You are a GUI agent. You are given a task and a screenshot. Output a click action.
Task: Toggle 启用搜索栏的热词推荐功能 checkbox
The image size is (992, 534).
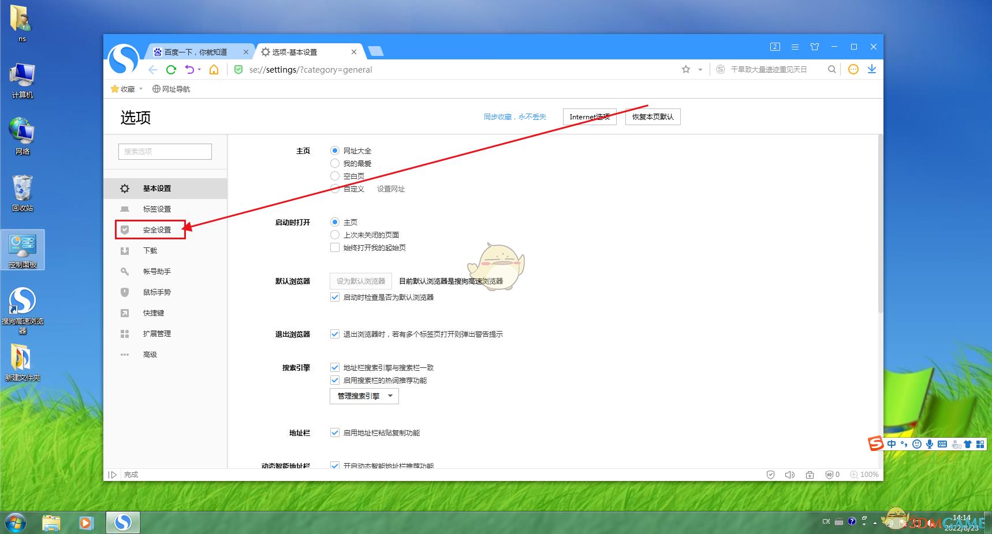[x=335, y=380]
